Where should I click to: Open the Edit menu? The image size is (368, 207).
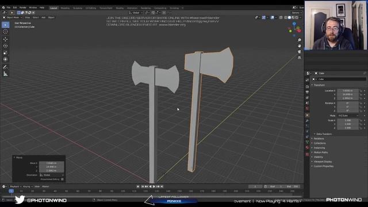pyautogui.click(x=15, y=7)
